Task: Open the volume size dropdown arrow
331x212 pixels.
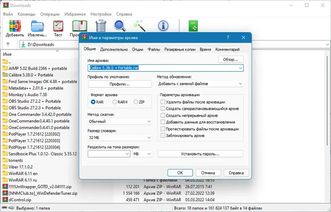Action: tap(127, 154)
